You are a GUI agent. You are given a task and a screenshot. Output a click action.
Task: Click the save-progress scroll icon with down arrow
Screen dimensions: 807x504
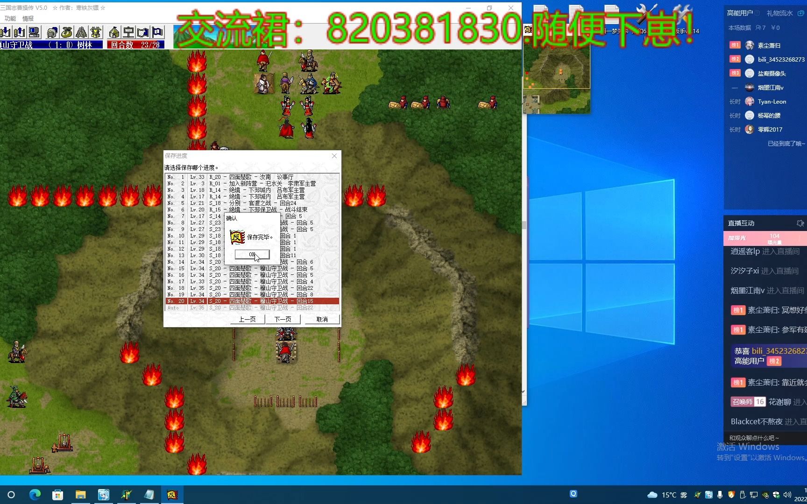6,32
